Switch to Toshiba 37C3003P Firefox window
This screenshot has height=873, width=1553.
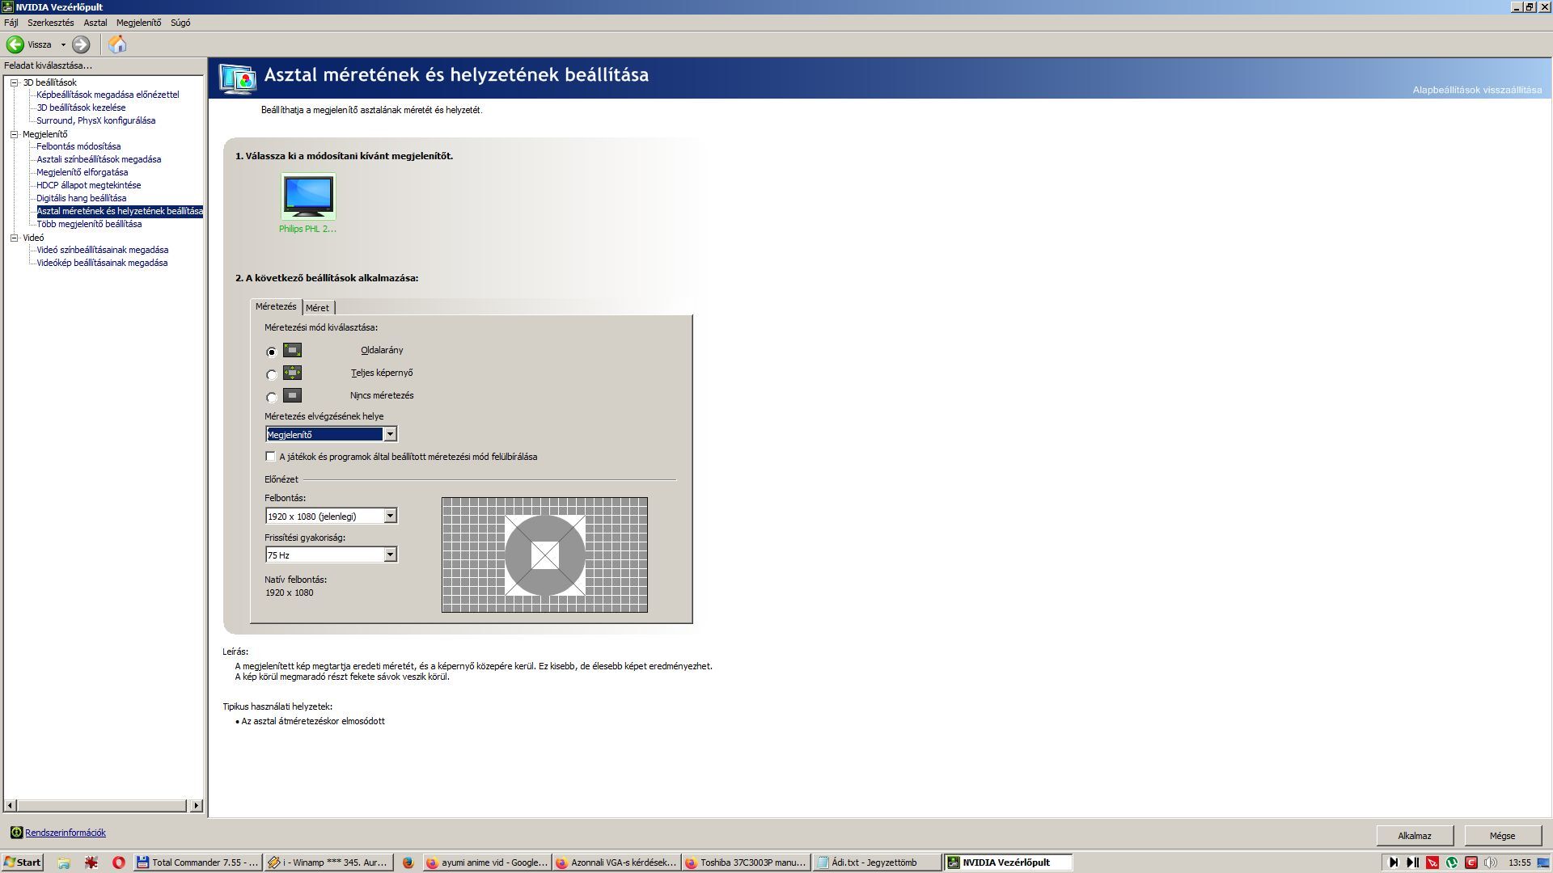pyautogui.click(x=746, y=862)
